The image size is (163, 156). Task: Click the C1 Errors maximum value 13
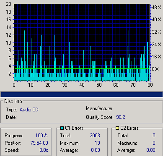click(x=97, y=143)
